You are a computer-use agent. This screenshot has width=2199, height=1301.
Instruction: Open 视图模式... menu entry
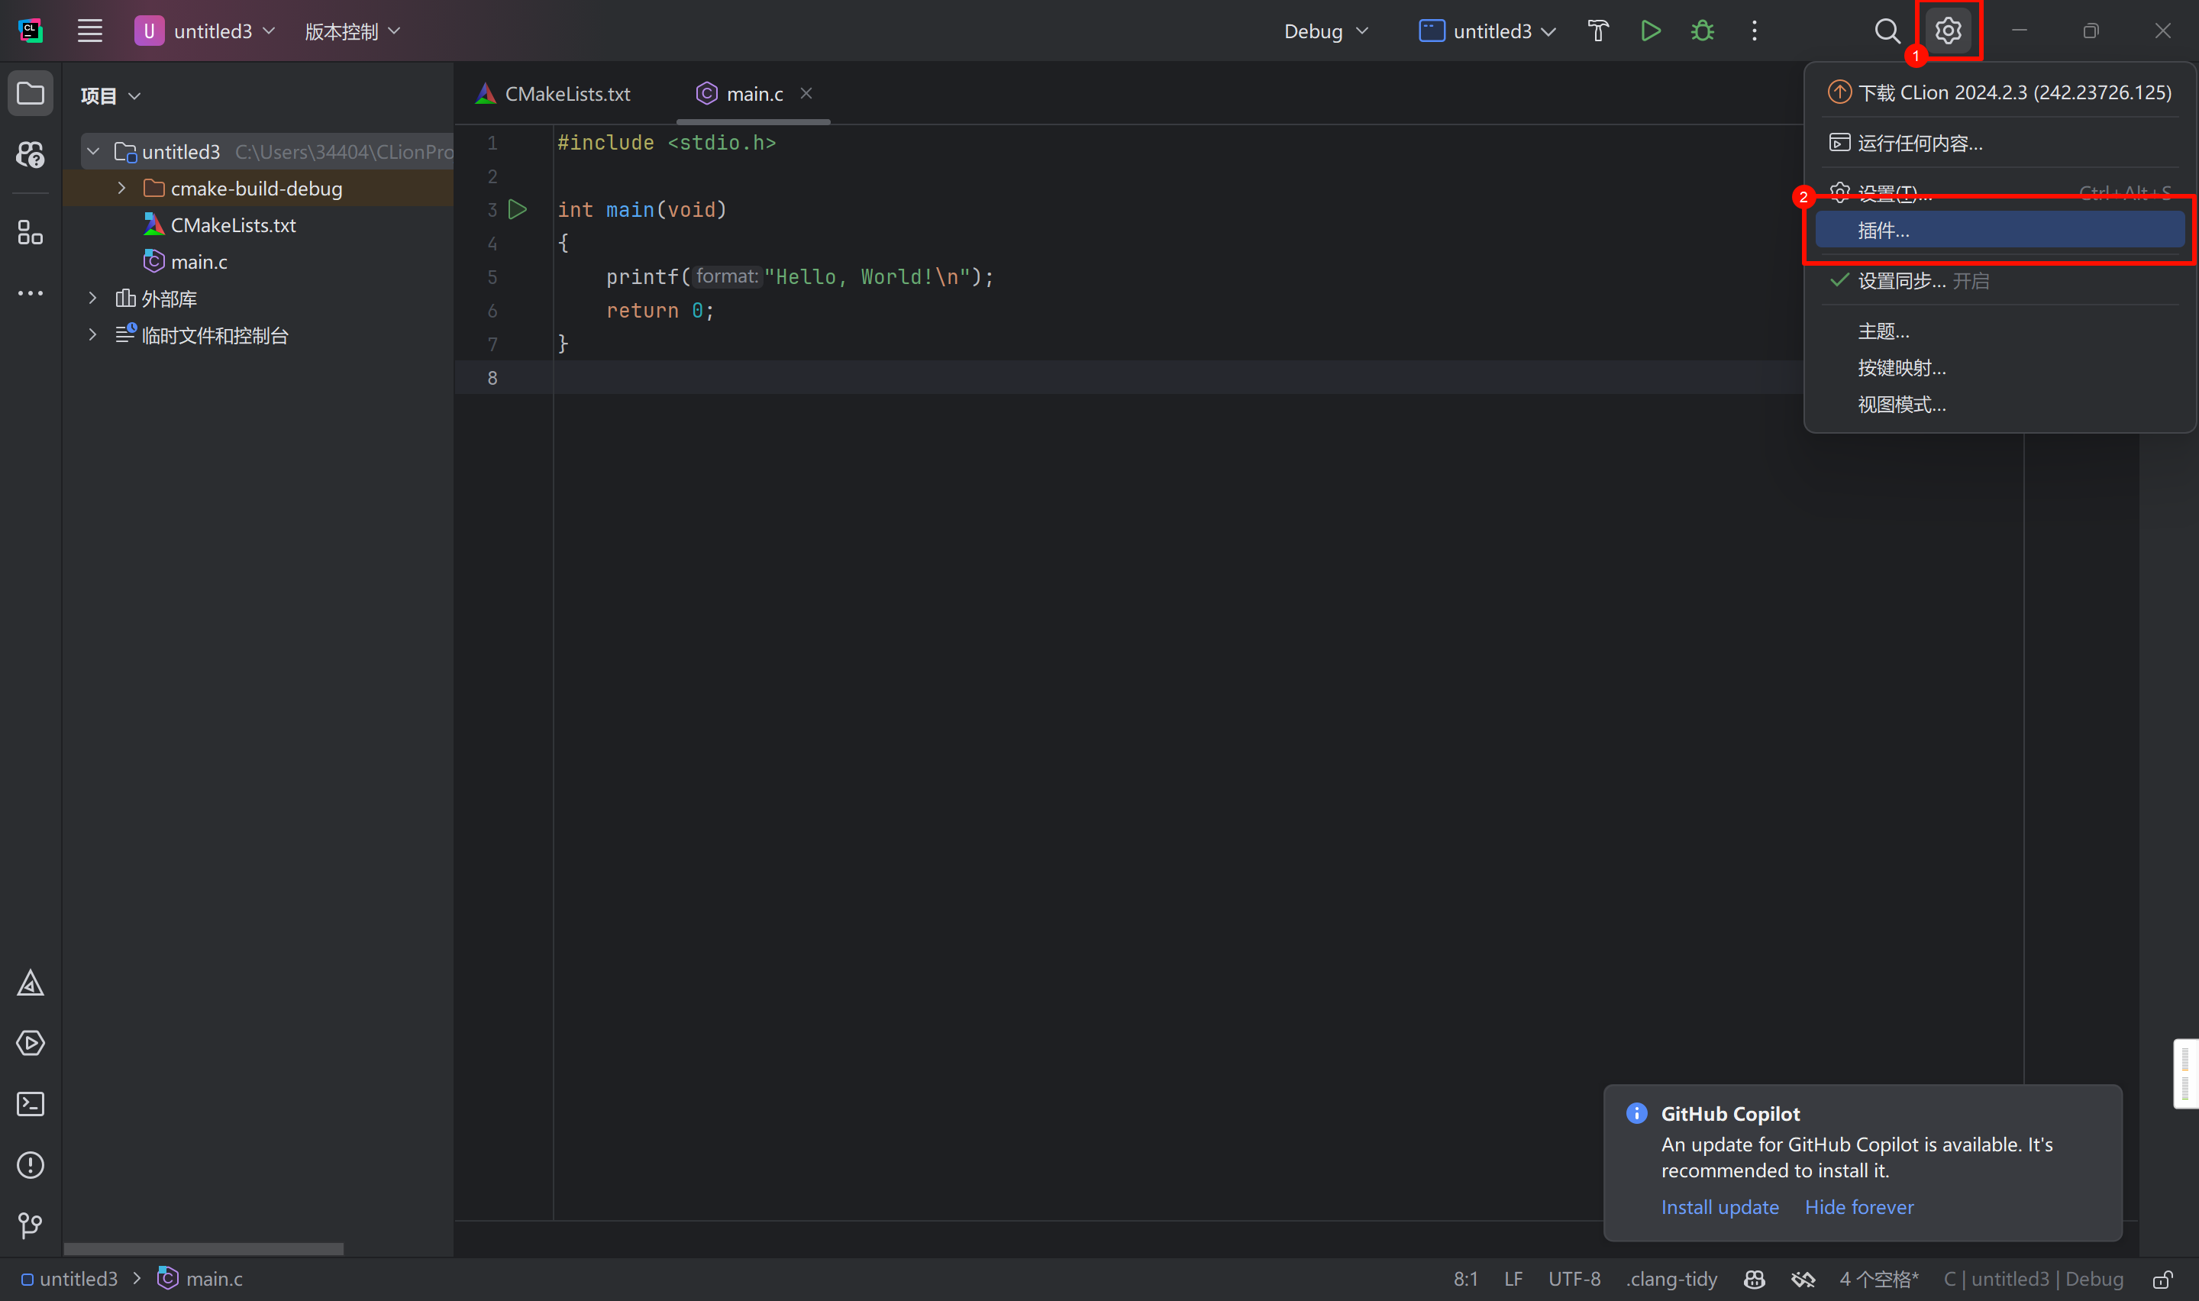[1999, 404]
